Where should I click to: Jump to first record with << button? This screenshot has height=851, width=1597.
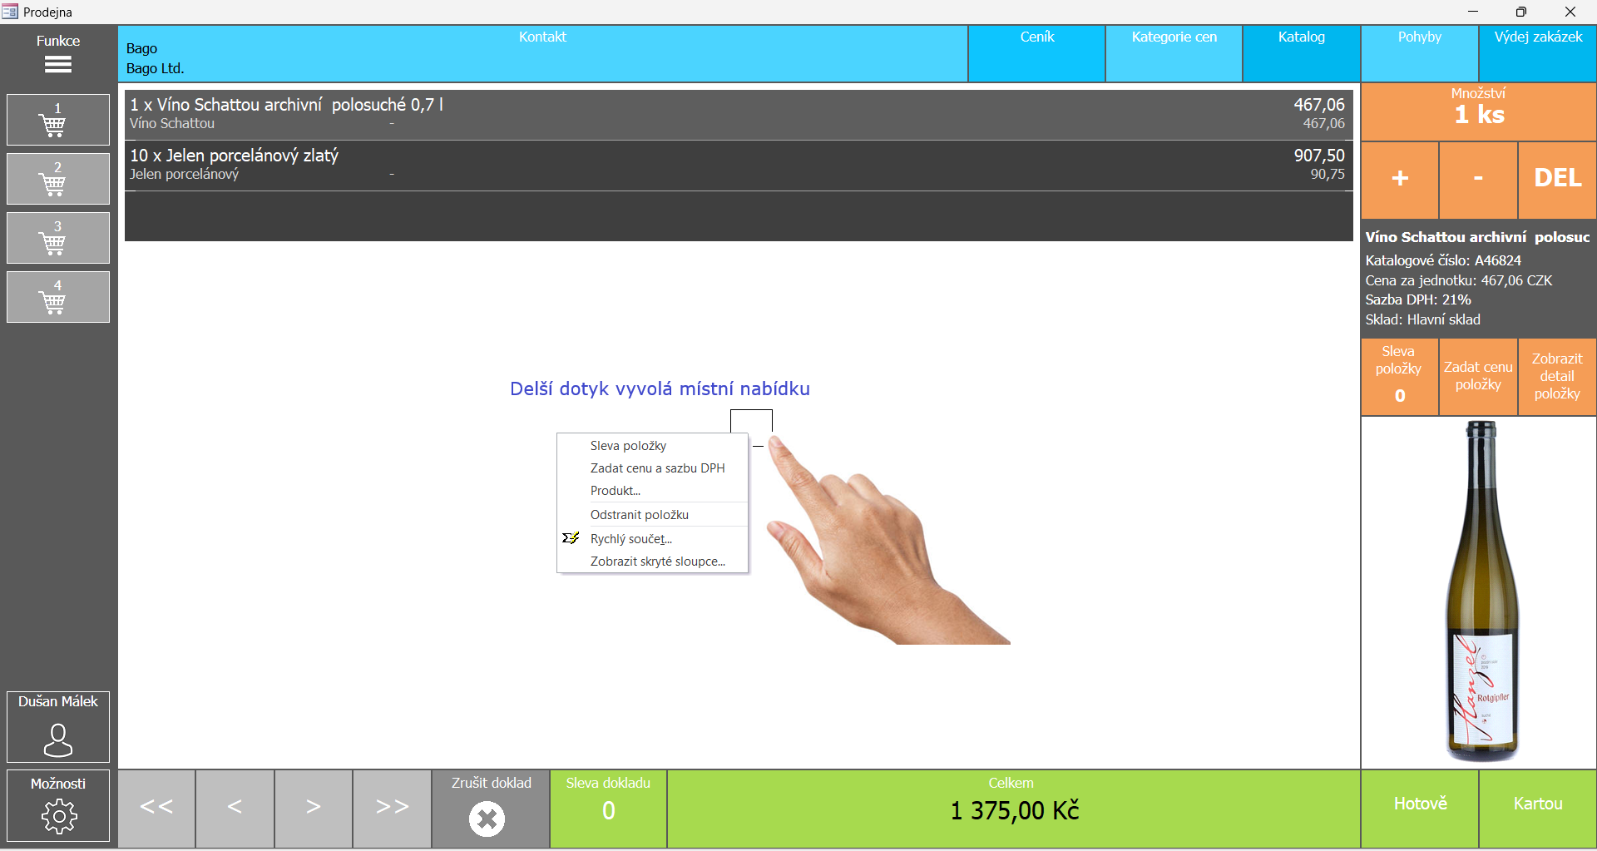tap(156, 809)
